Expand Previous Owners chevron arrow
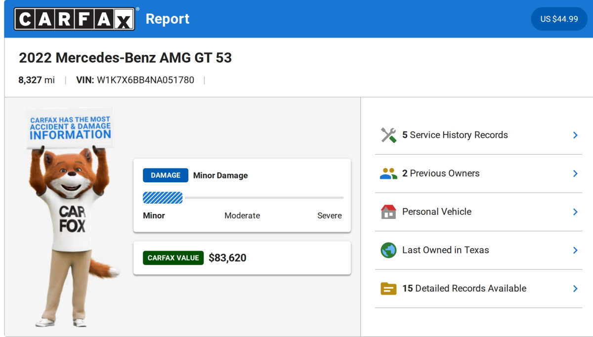 pyautogui.click(x=575, y=173)
